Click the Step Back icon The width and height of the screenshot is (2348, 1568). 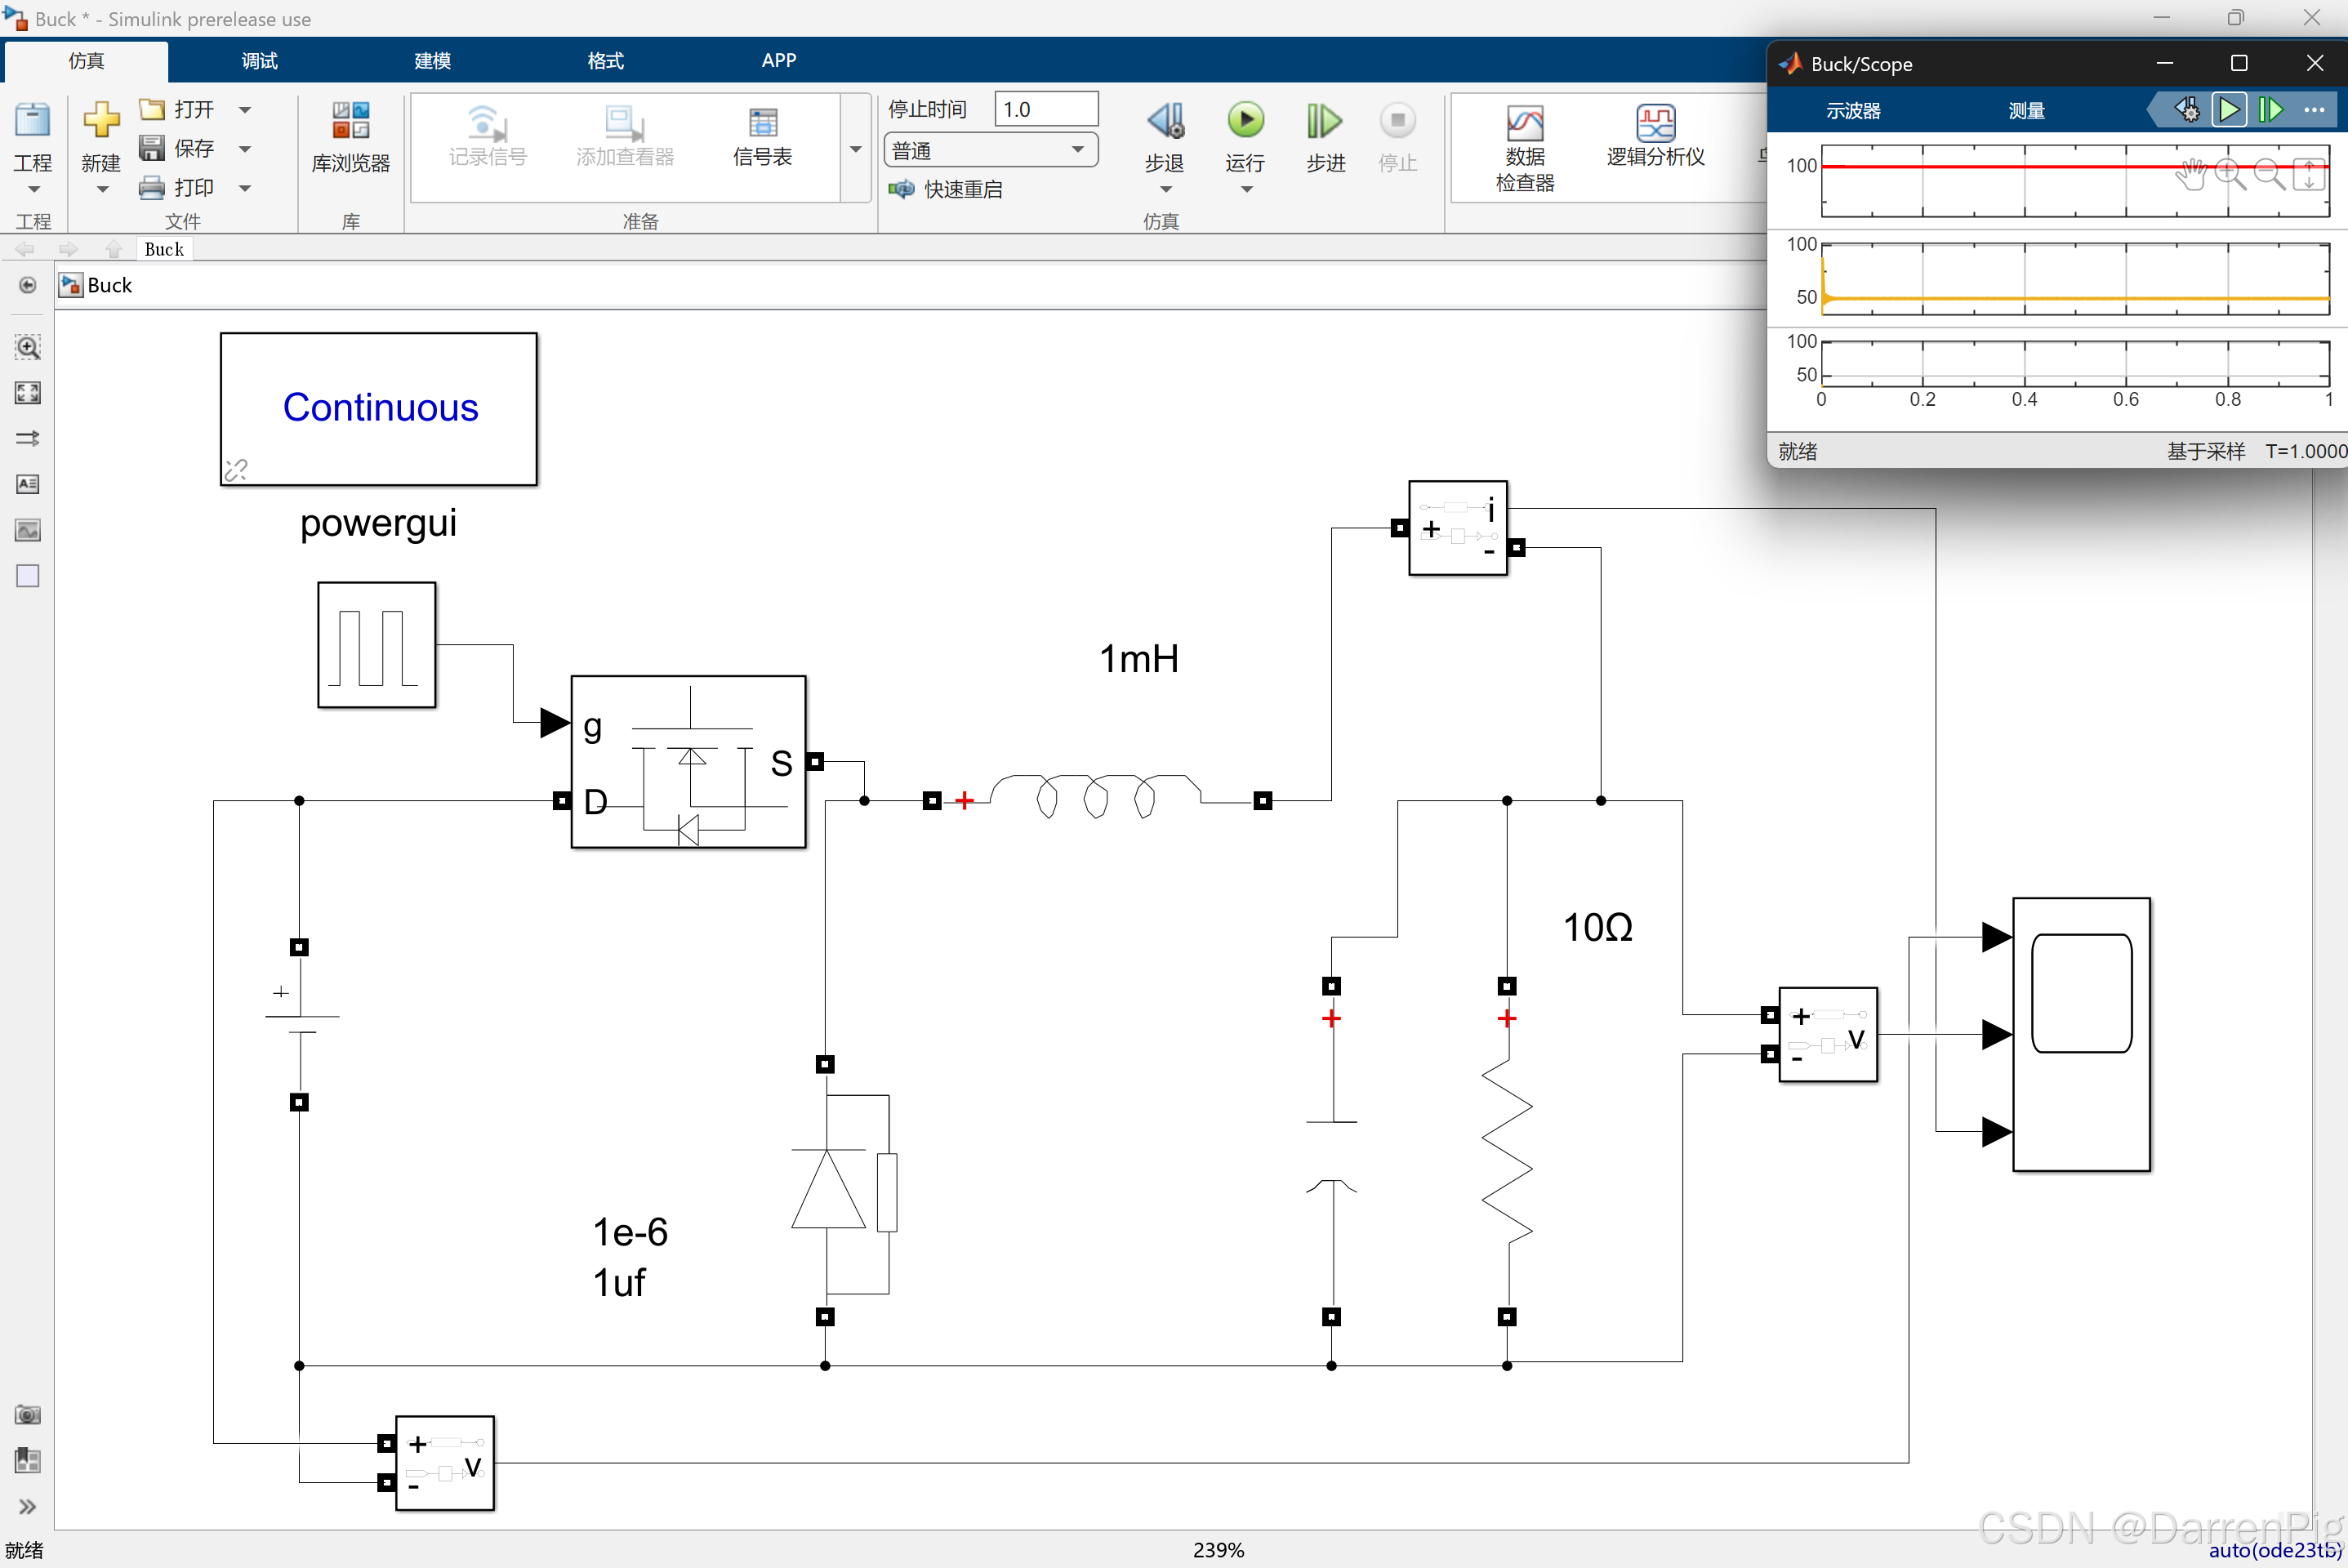pyautogui.click(x=1165, y=121)
